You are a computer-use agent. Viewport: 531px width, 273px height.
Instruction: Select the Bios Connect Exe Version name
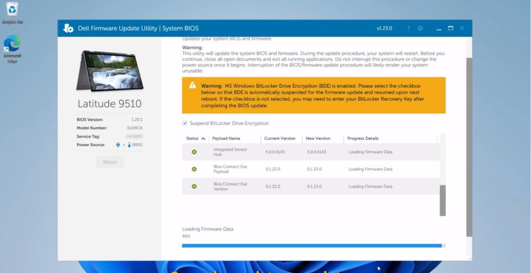point(230,187)
